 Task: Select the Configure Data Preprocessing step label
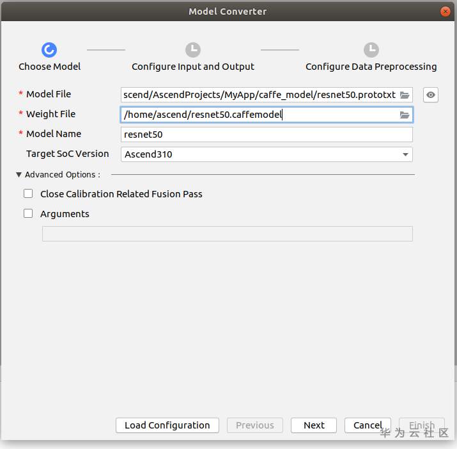[371, 67]
